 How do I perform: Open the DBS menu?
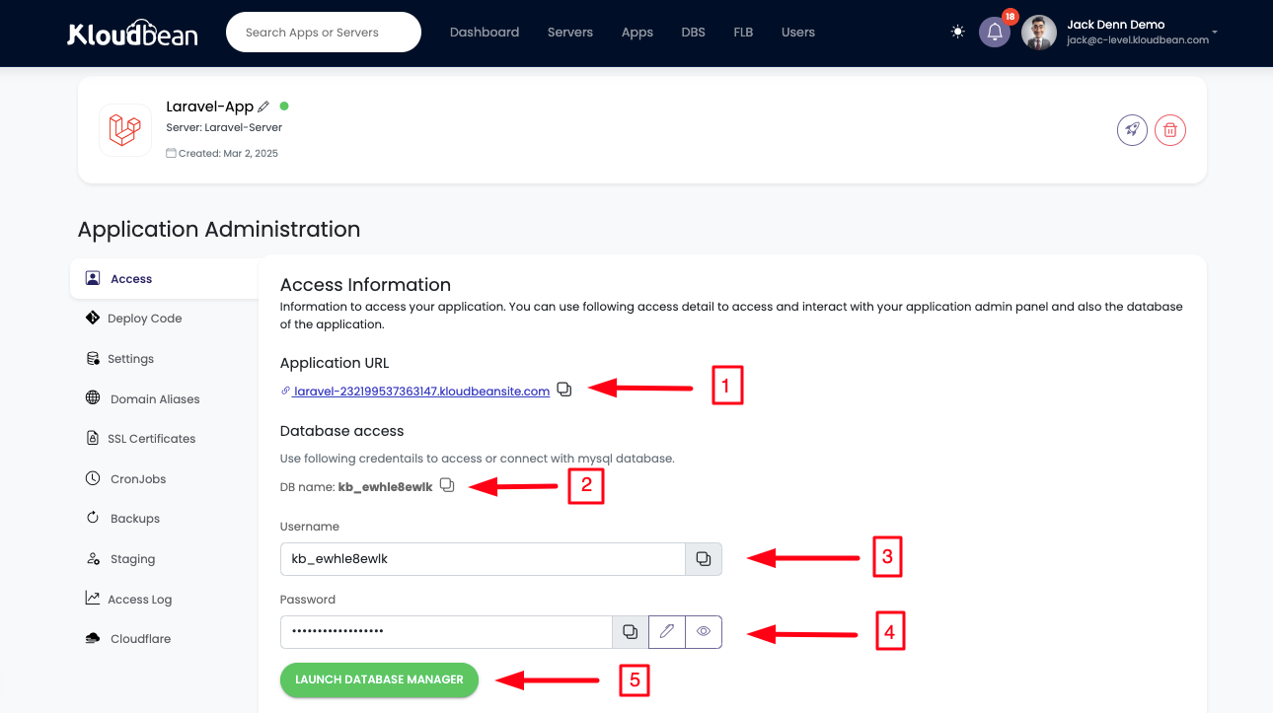click(694, 33)
